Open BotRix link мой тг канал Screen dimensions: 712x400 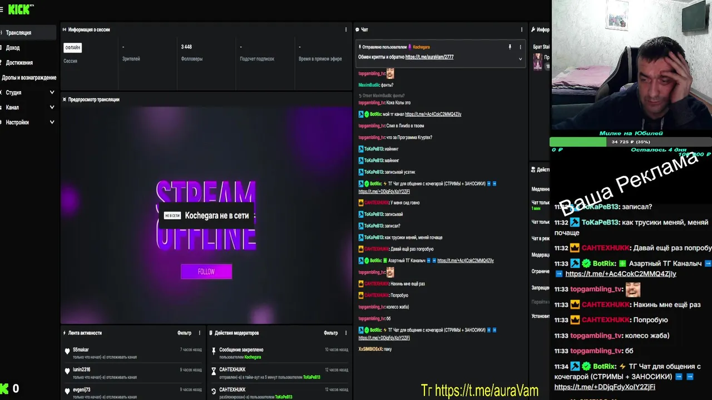tap(433, 114)
